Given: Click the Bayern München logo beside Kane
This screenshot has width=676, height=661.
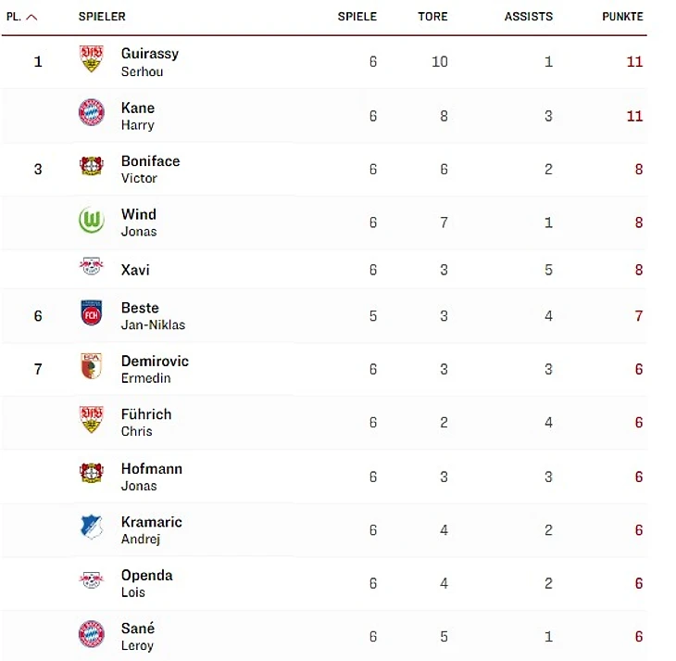Looking at the screenshot, I should (91, 113).
